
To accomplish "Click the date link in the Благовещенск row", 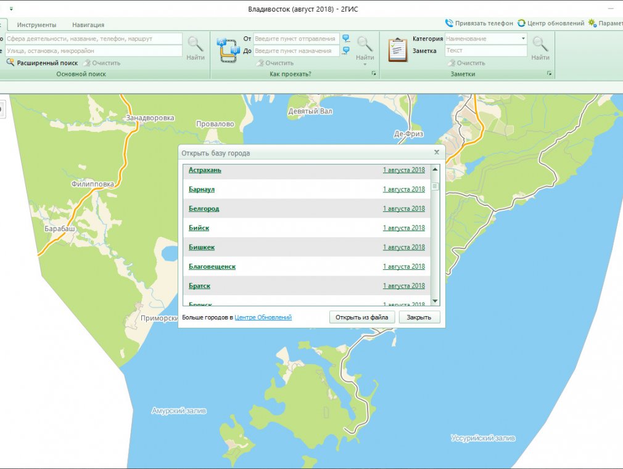I will (403, 266).
